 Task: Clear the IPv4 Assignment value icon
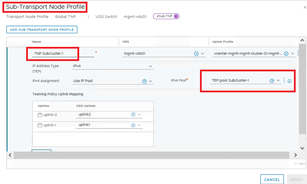click(145, 81)
